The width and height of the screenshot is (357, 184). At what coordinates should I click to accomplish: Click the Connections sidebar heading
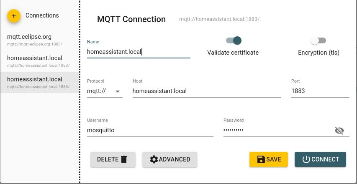click(42, 15)
